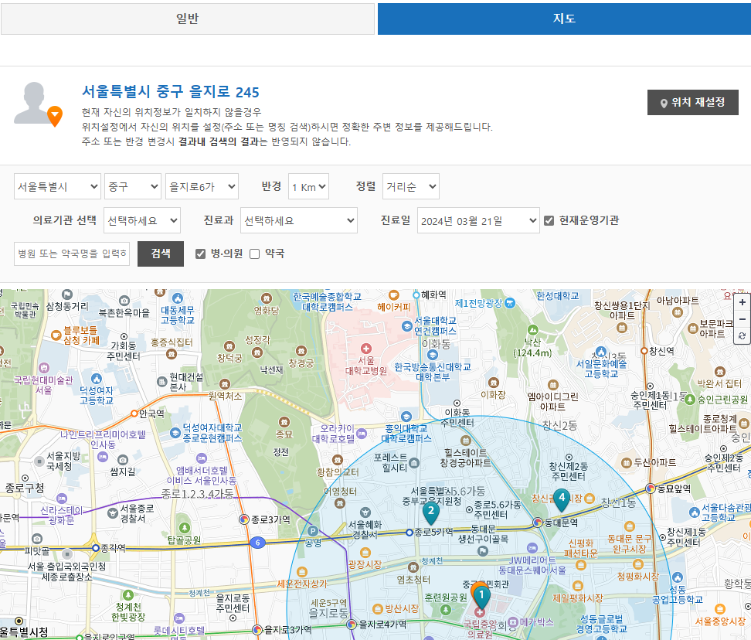Open the 정렬 거리순 sort dropdown

tap(410, 186)
